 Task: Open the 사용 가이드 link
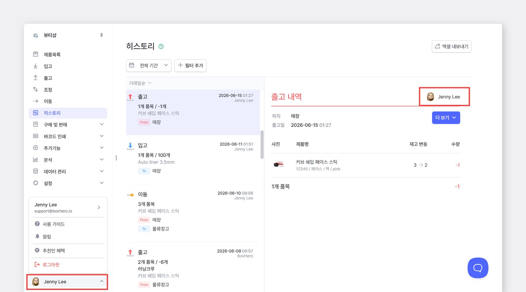click(54, 224)
